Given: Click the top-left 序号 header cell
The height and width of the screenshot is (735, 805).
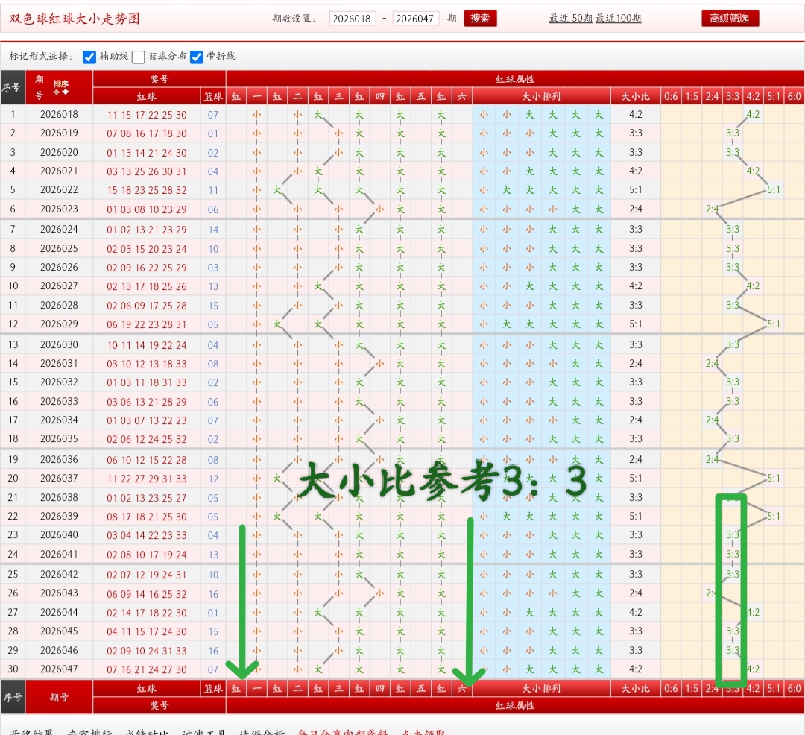Looking at the screenshot, I should [x=12, y=87].
